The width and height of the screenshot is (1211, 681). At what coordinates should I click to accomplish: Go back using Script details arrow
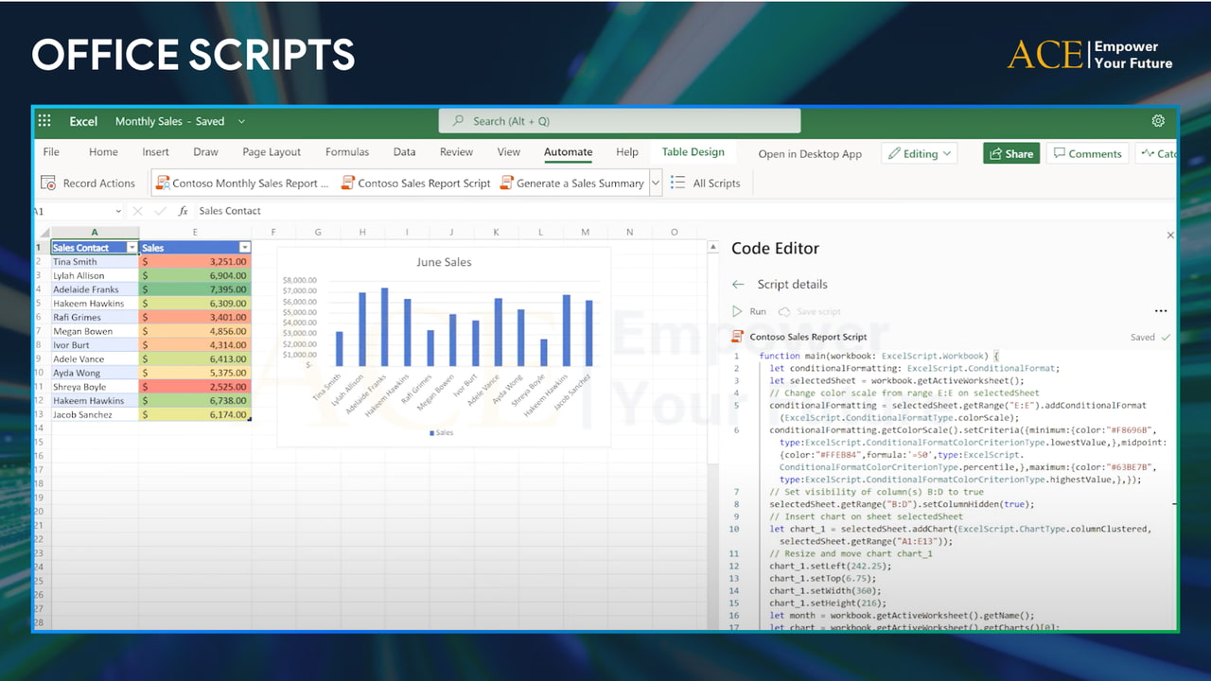[739, 285]
